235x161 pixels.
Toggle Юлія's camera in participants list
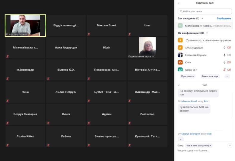click(x=229, y=62)
